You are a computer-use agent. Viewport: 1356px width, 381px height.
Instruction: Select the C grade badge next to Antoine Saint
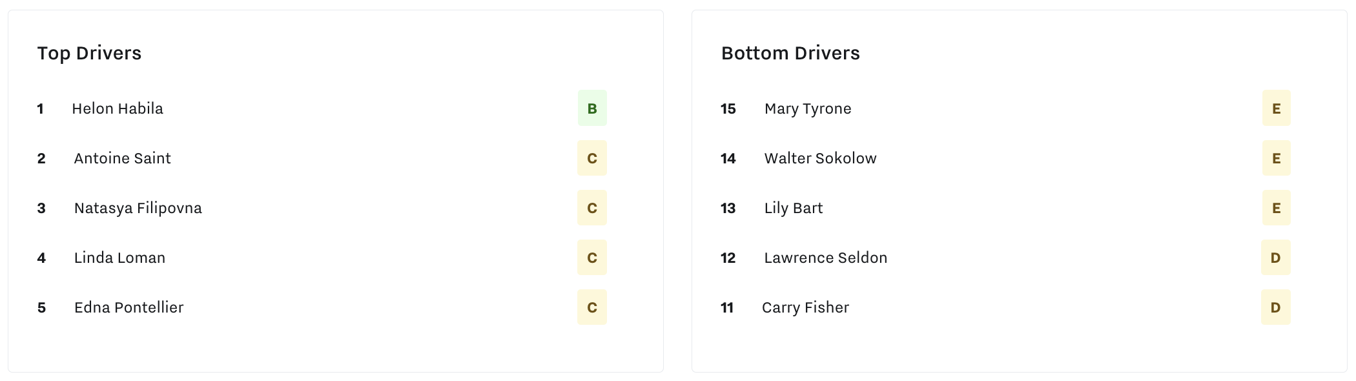click(x=591, y=158)
